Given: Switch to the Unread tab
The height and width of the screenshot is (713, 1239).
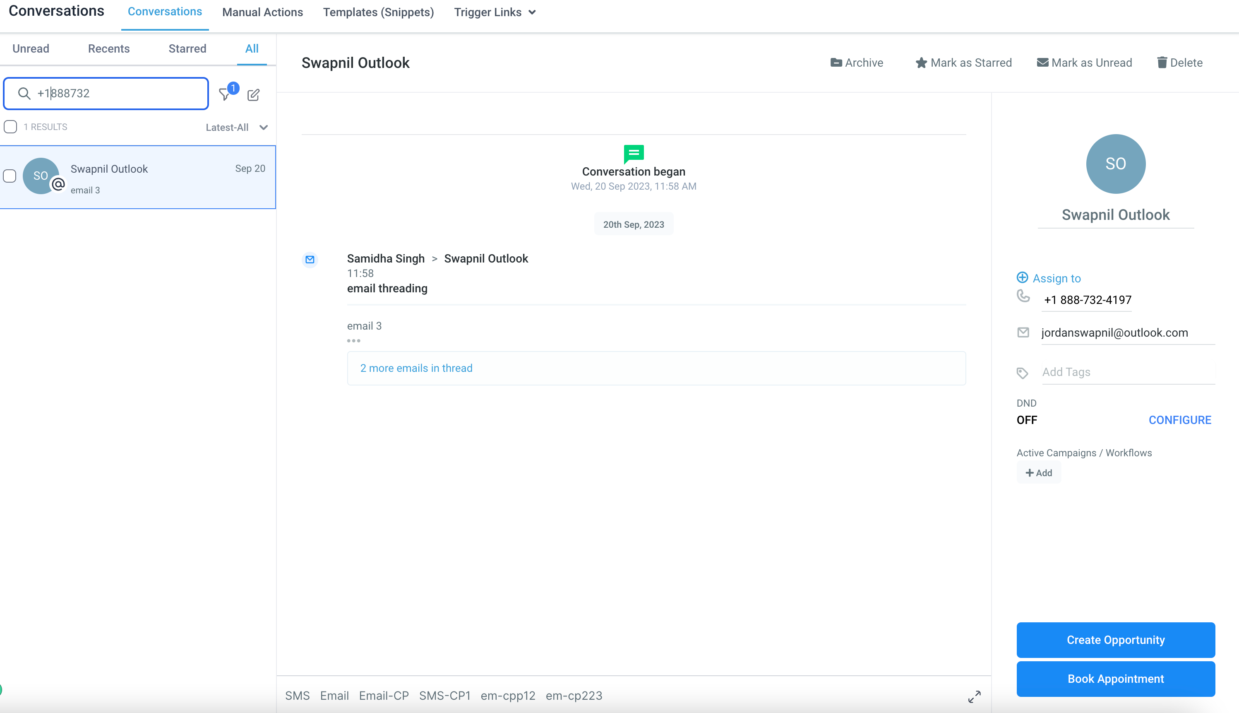Looking at the screenshot, I should pos(31,48).
